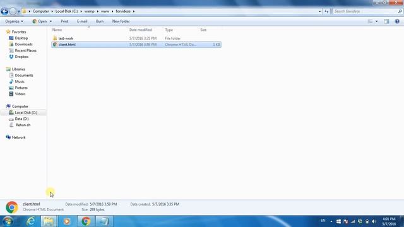Click E-mail in the toolbar
This screenshot has height=227, width=404.
click(x=82, y=21)
